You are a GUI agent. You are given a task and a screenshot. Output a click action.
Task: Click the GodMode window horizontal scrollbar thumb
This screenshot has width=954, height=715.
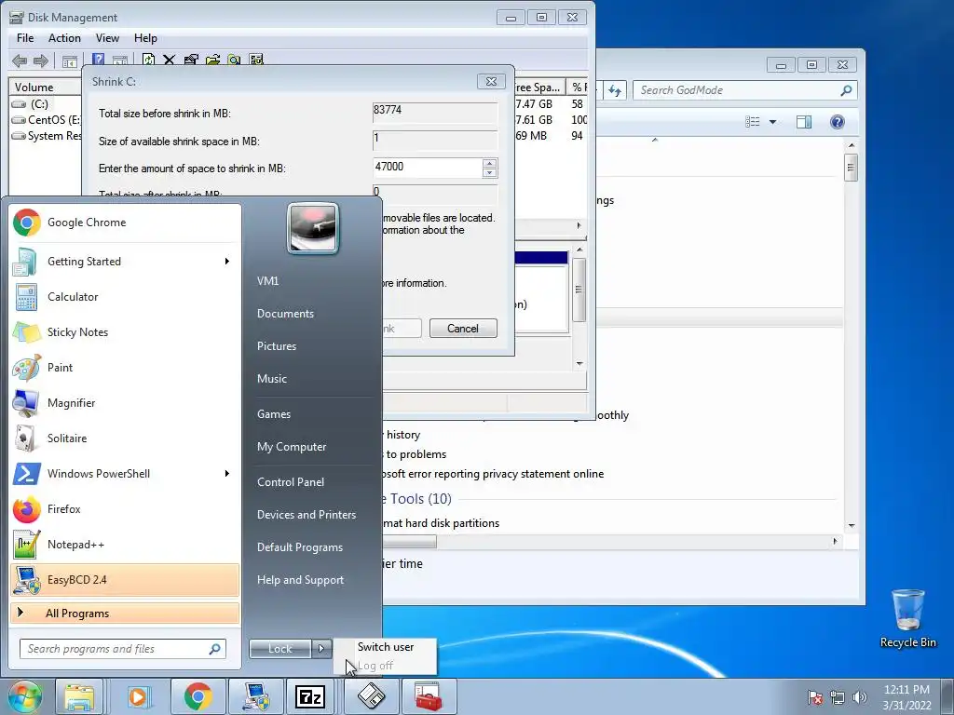[x=410, y=541]
